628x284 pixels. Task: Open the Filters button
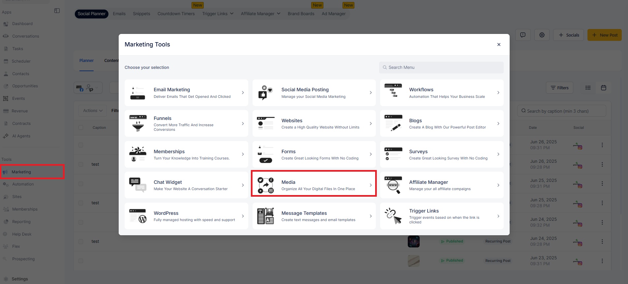click(x=560, y=88)
